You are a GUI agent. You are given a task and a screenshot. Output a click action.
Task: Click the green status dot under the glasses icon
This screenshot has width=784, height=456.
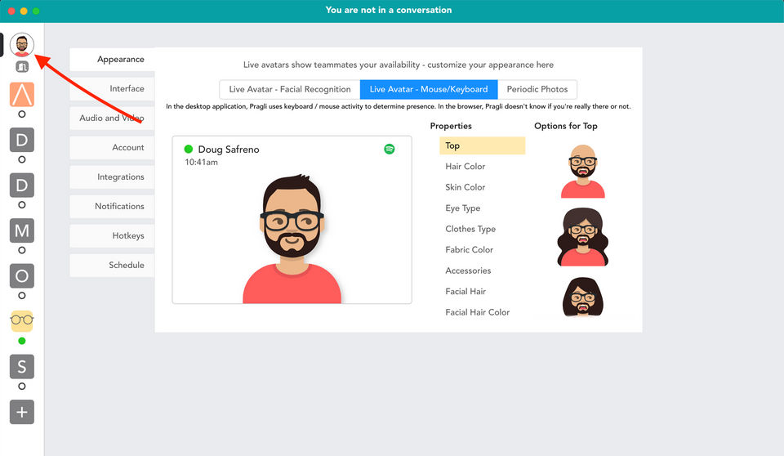click(21, 341)
